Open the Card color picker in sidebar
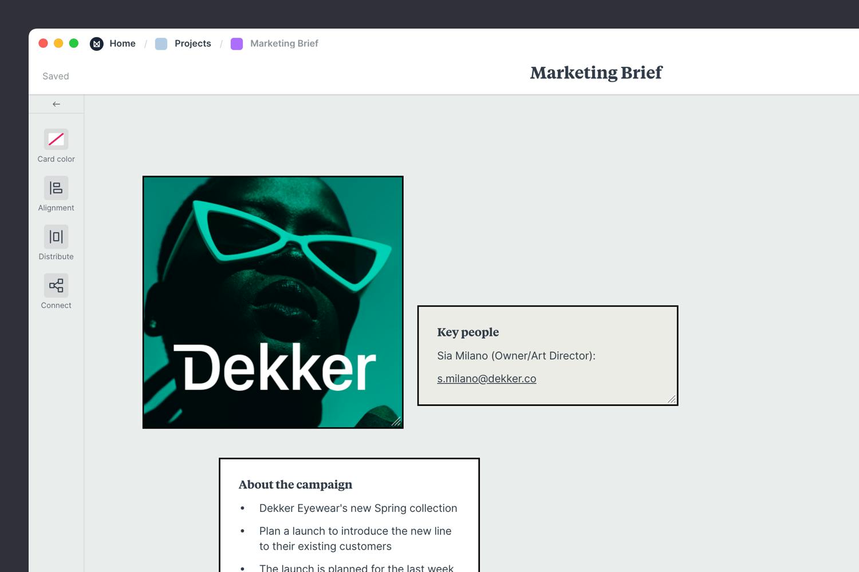 (56, 138)
